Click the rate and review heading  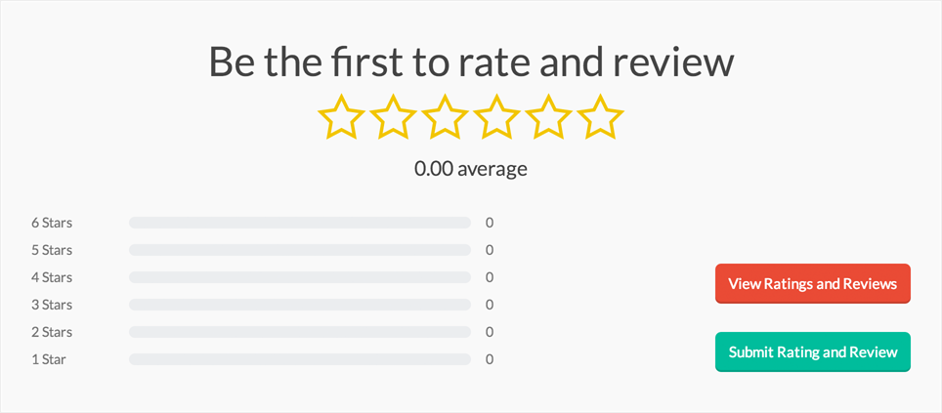click(470, 62)
